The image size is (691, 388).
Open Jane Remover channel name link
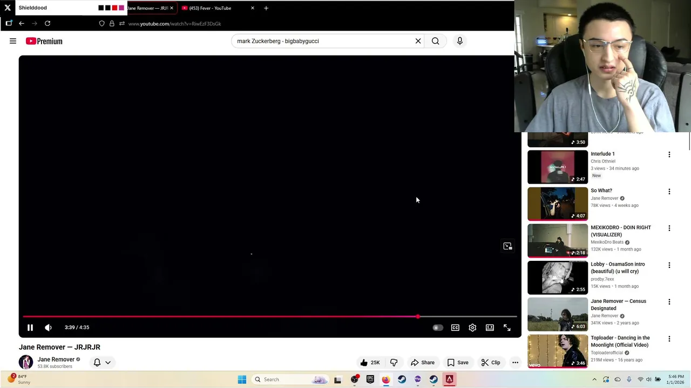(56, 359)
